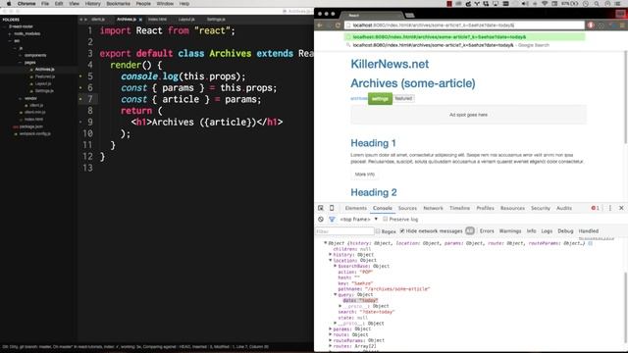628x353 pixels.
Task: Collapse the location: Object entry
Action: click(x=331, y=260)
